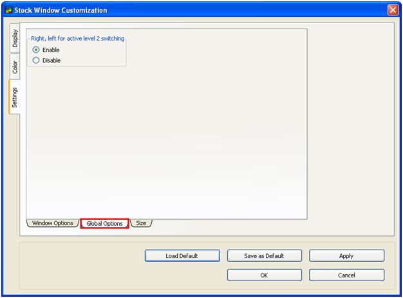Cancel the customization dialog
Screen dimensions: 403x298
pyautogui.click(x=346, y=275)
